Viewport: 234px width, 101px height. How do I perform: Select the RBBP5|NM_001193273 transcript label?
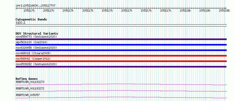pos(30,82)
